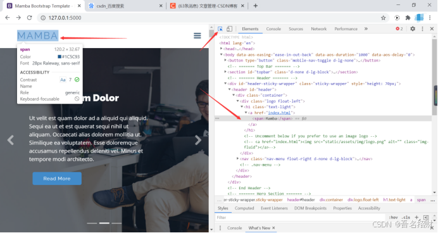Click the red error count badge

pos(399,28)
